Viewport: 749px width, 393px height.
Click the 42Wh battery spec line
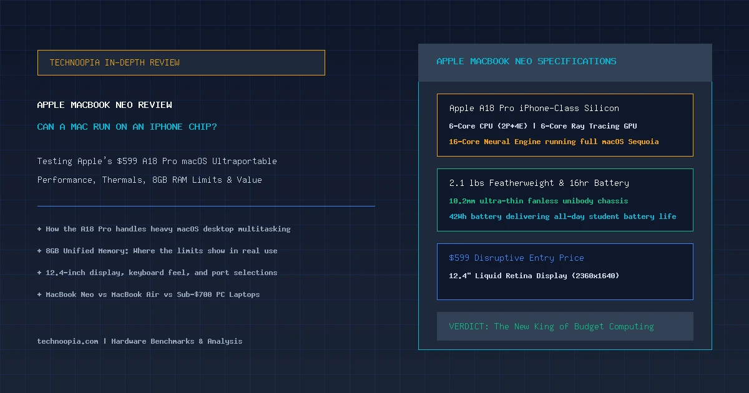[x=562, y=216]
